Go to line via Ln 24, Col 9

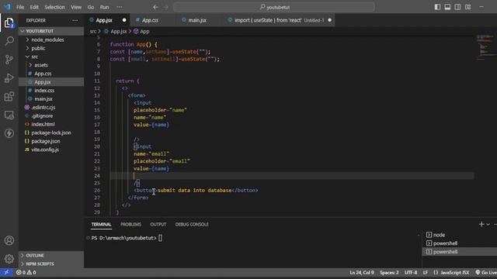tap(362, 272)
